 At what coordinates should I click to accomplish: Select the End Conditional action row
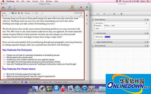pos(120,46)
